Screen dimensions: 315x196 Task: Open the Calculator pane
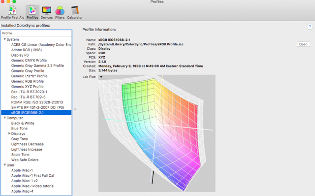(75, 12)
